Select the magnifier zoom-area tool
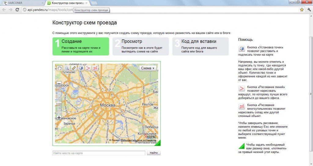The image size is (313, 166). coord(67,68)
